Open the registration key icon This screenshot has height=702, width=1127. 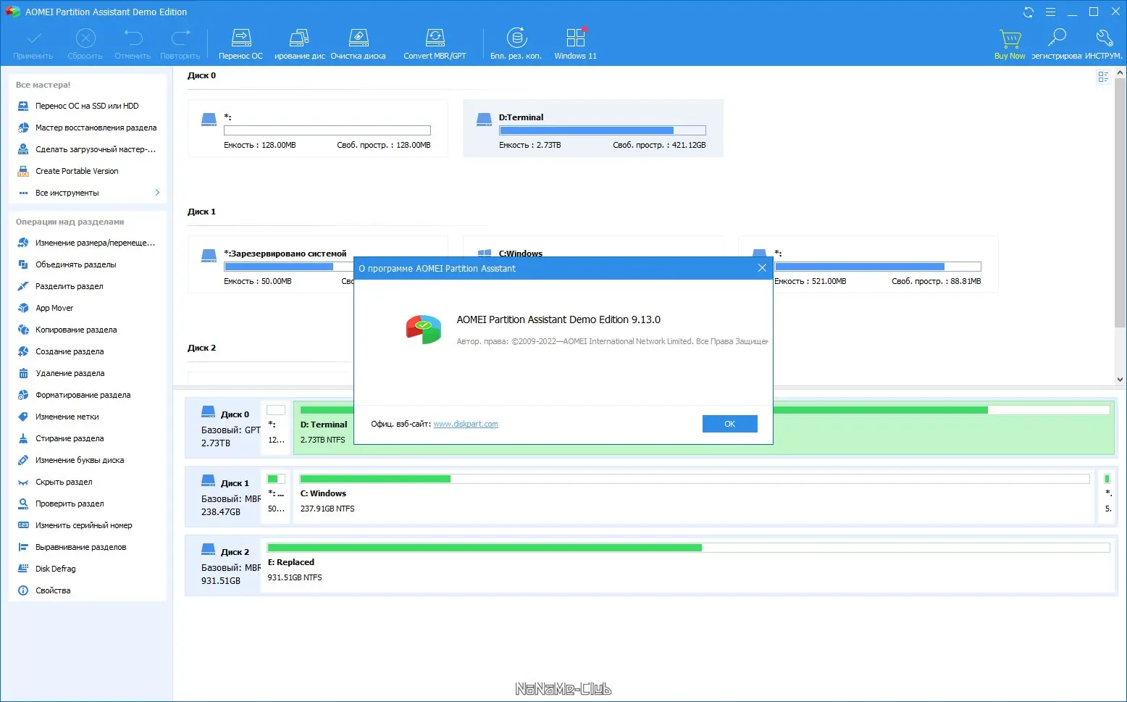tap(1057, 38)
